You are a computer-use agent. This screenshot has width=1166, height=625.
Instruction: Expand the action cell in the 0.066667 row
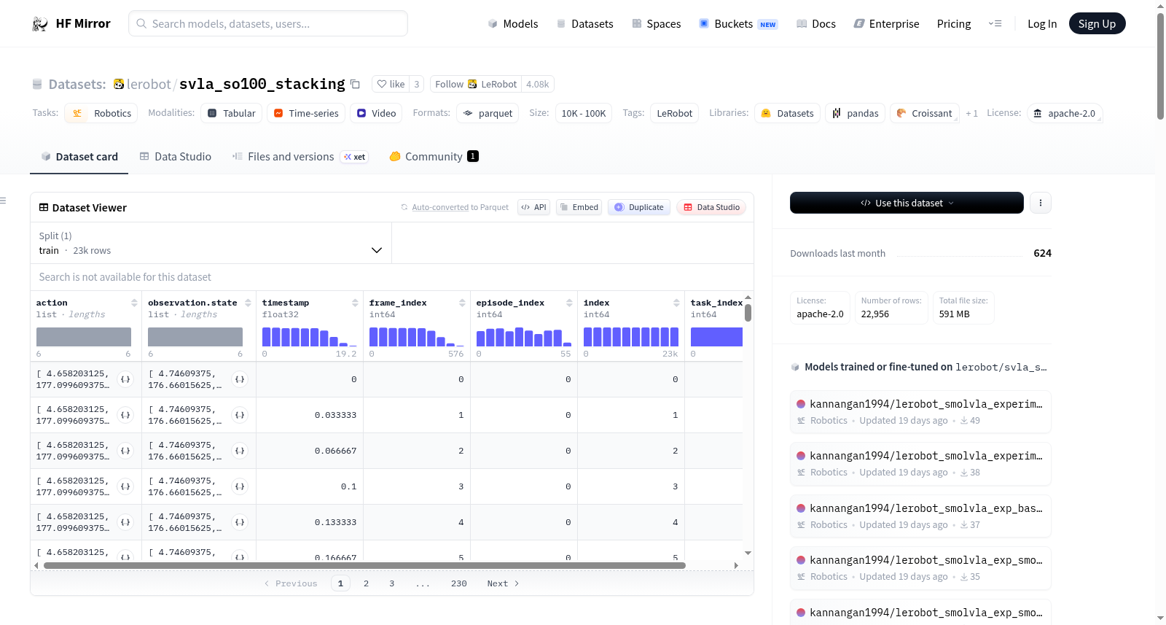point(125,451)
